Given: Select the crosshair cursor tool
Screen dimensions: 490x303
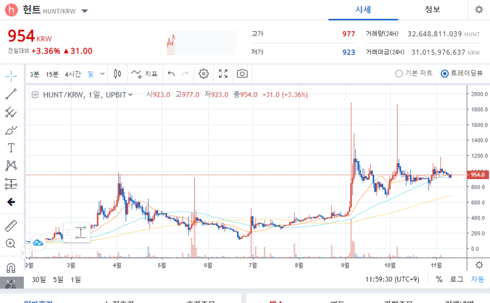Looking at the screenshot, I should (11, 76).
